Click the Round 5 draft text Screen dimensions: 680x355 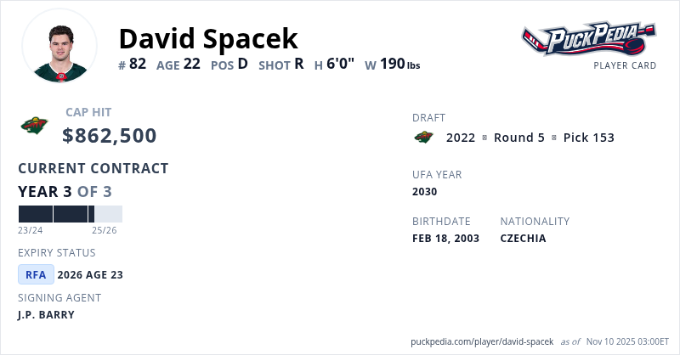tap(518, 138)
